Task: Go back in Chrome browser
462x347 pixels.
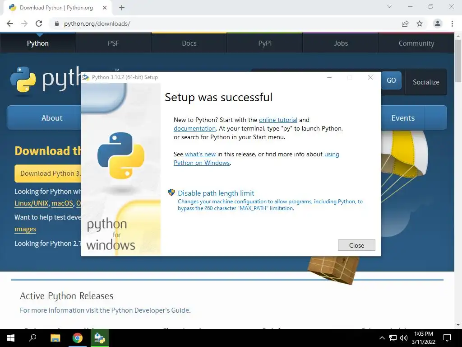Action: (x=10, y=23)
